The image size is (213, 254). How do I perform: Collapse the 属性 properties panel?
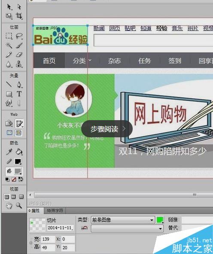(30, 211)
